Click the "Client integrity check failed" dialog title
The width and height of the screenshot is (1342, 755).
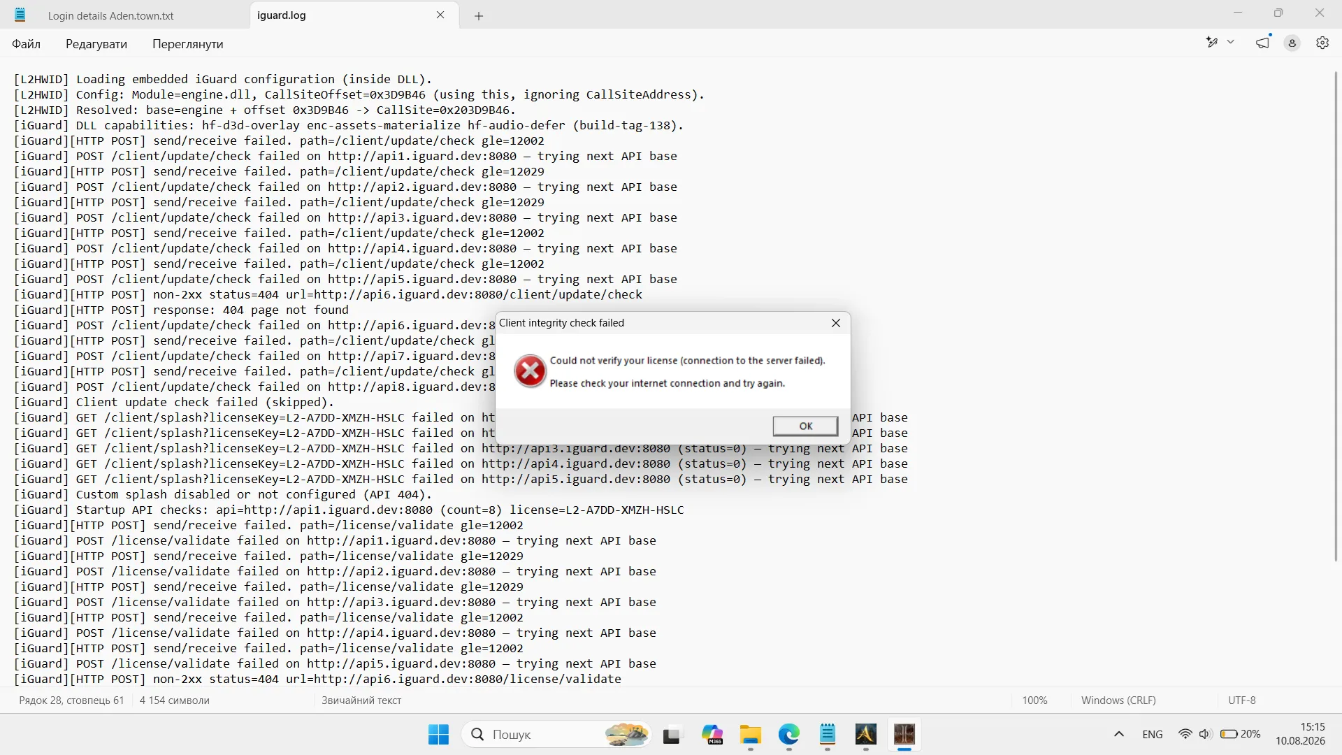click(x=561, y=323)
